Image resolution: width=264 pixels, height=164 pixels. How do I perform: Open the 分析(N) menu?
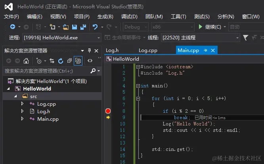coord(226,17)
